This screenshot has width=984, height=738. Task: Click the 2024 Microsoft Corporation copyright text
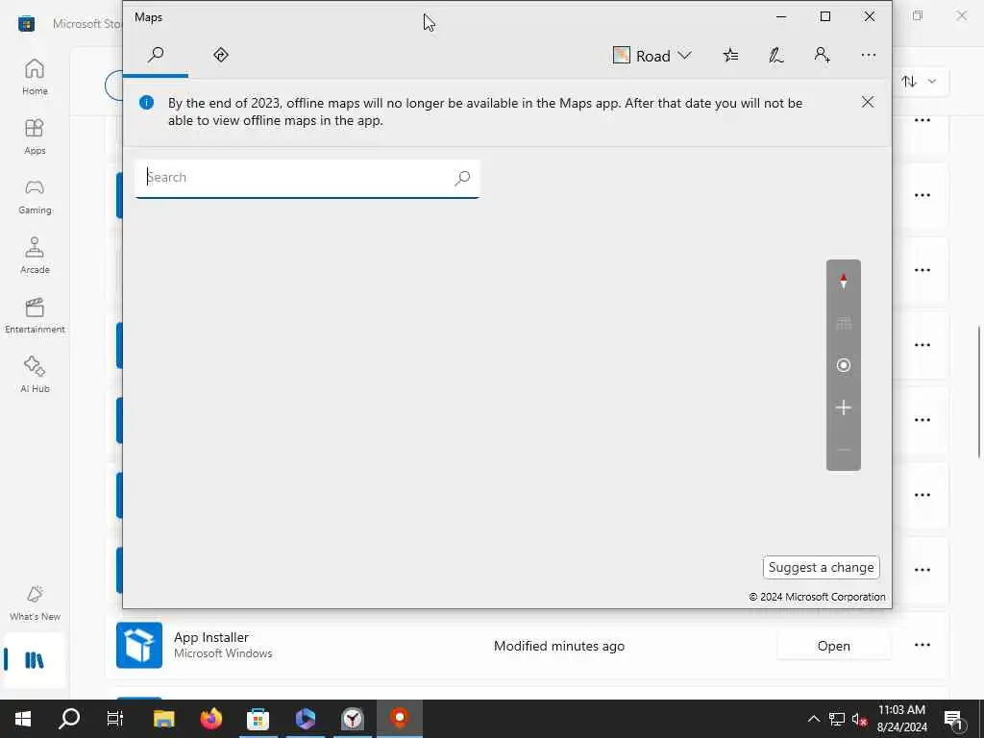click(x=817, y=597)
